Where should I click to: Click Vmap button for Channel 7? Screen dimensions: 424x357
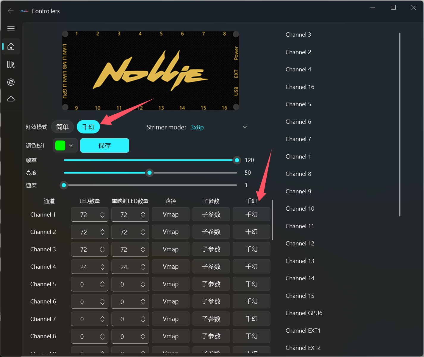coord(170,319)
